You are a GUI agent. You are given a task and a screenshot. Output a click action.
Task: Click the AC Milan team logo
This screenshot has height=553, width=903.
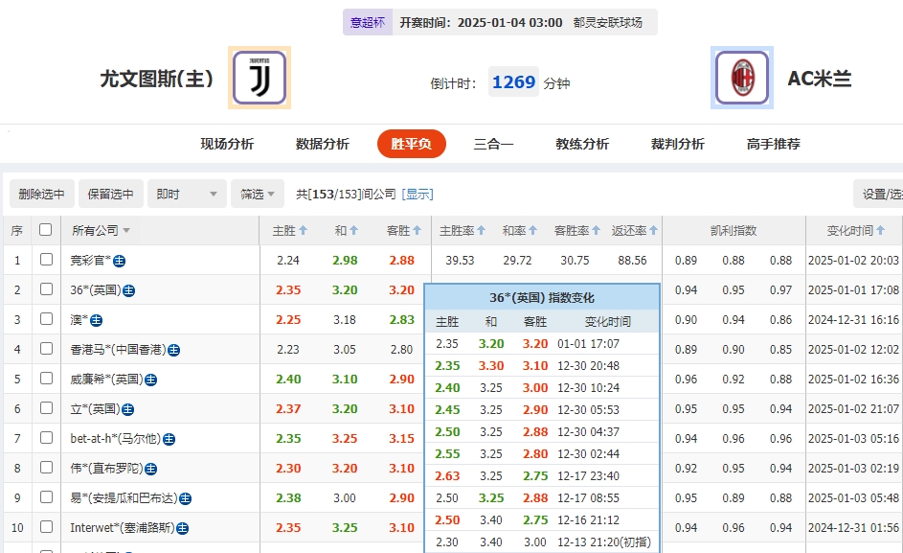742,78
